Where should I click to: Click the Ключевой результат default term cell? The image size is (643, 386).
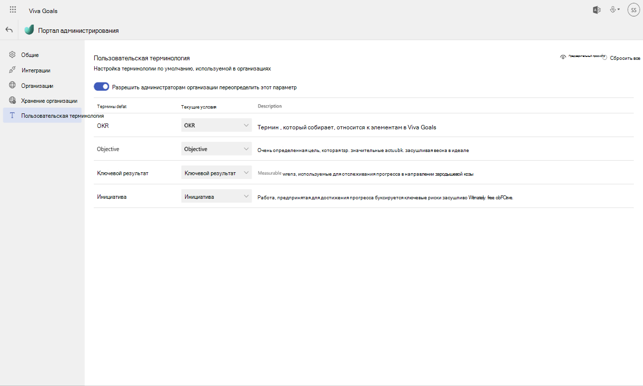click(123, 173)
